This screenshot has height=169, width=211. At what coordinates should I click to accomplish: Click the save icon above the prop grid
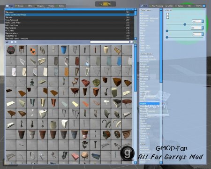[x=7, y=42]
